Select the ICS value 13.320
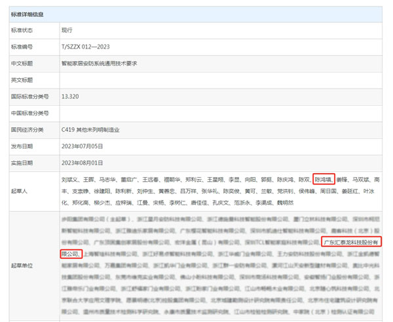The image size is (393, 322). coord(70,96)
